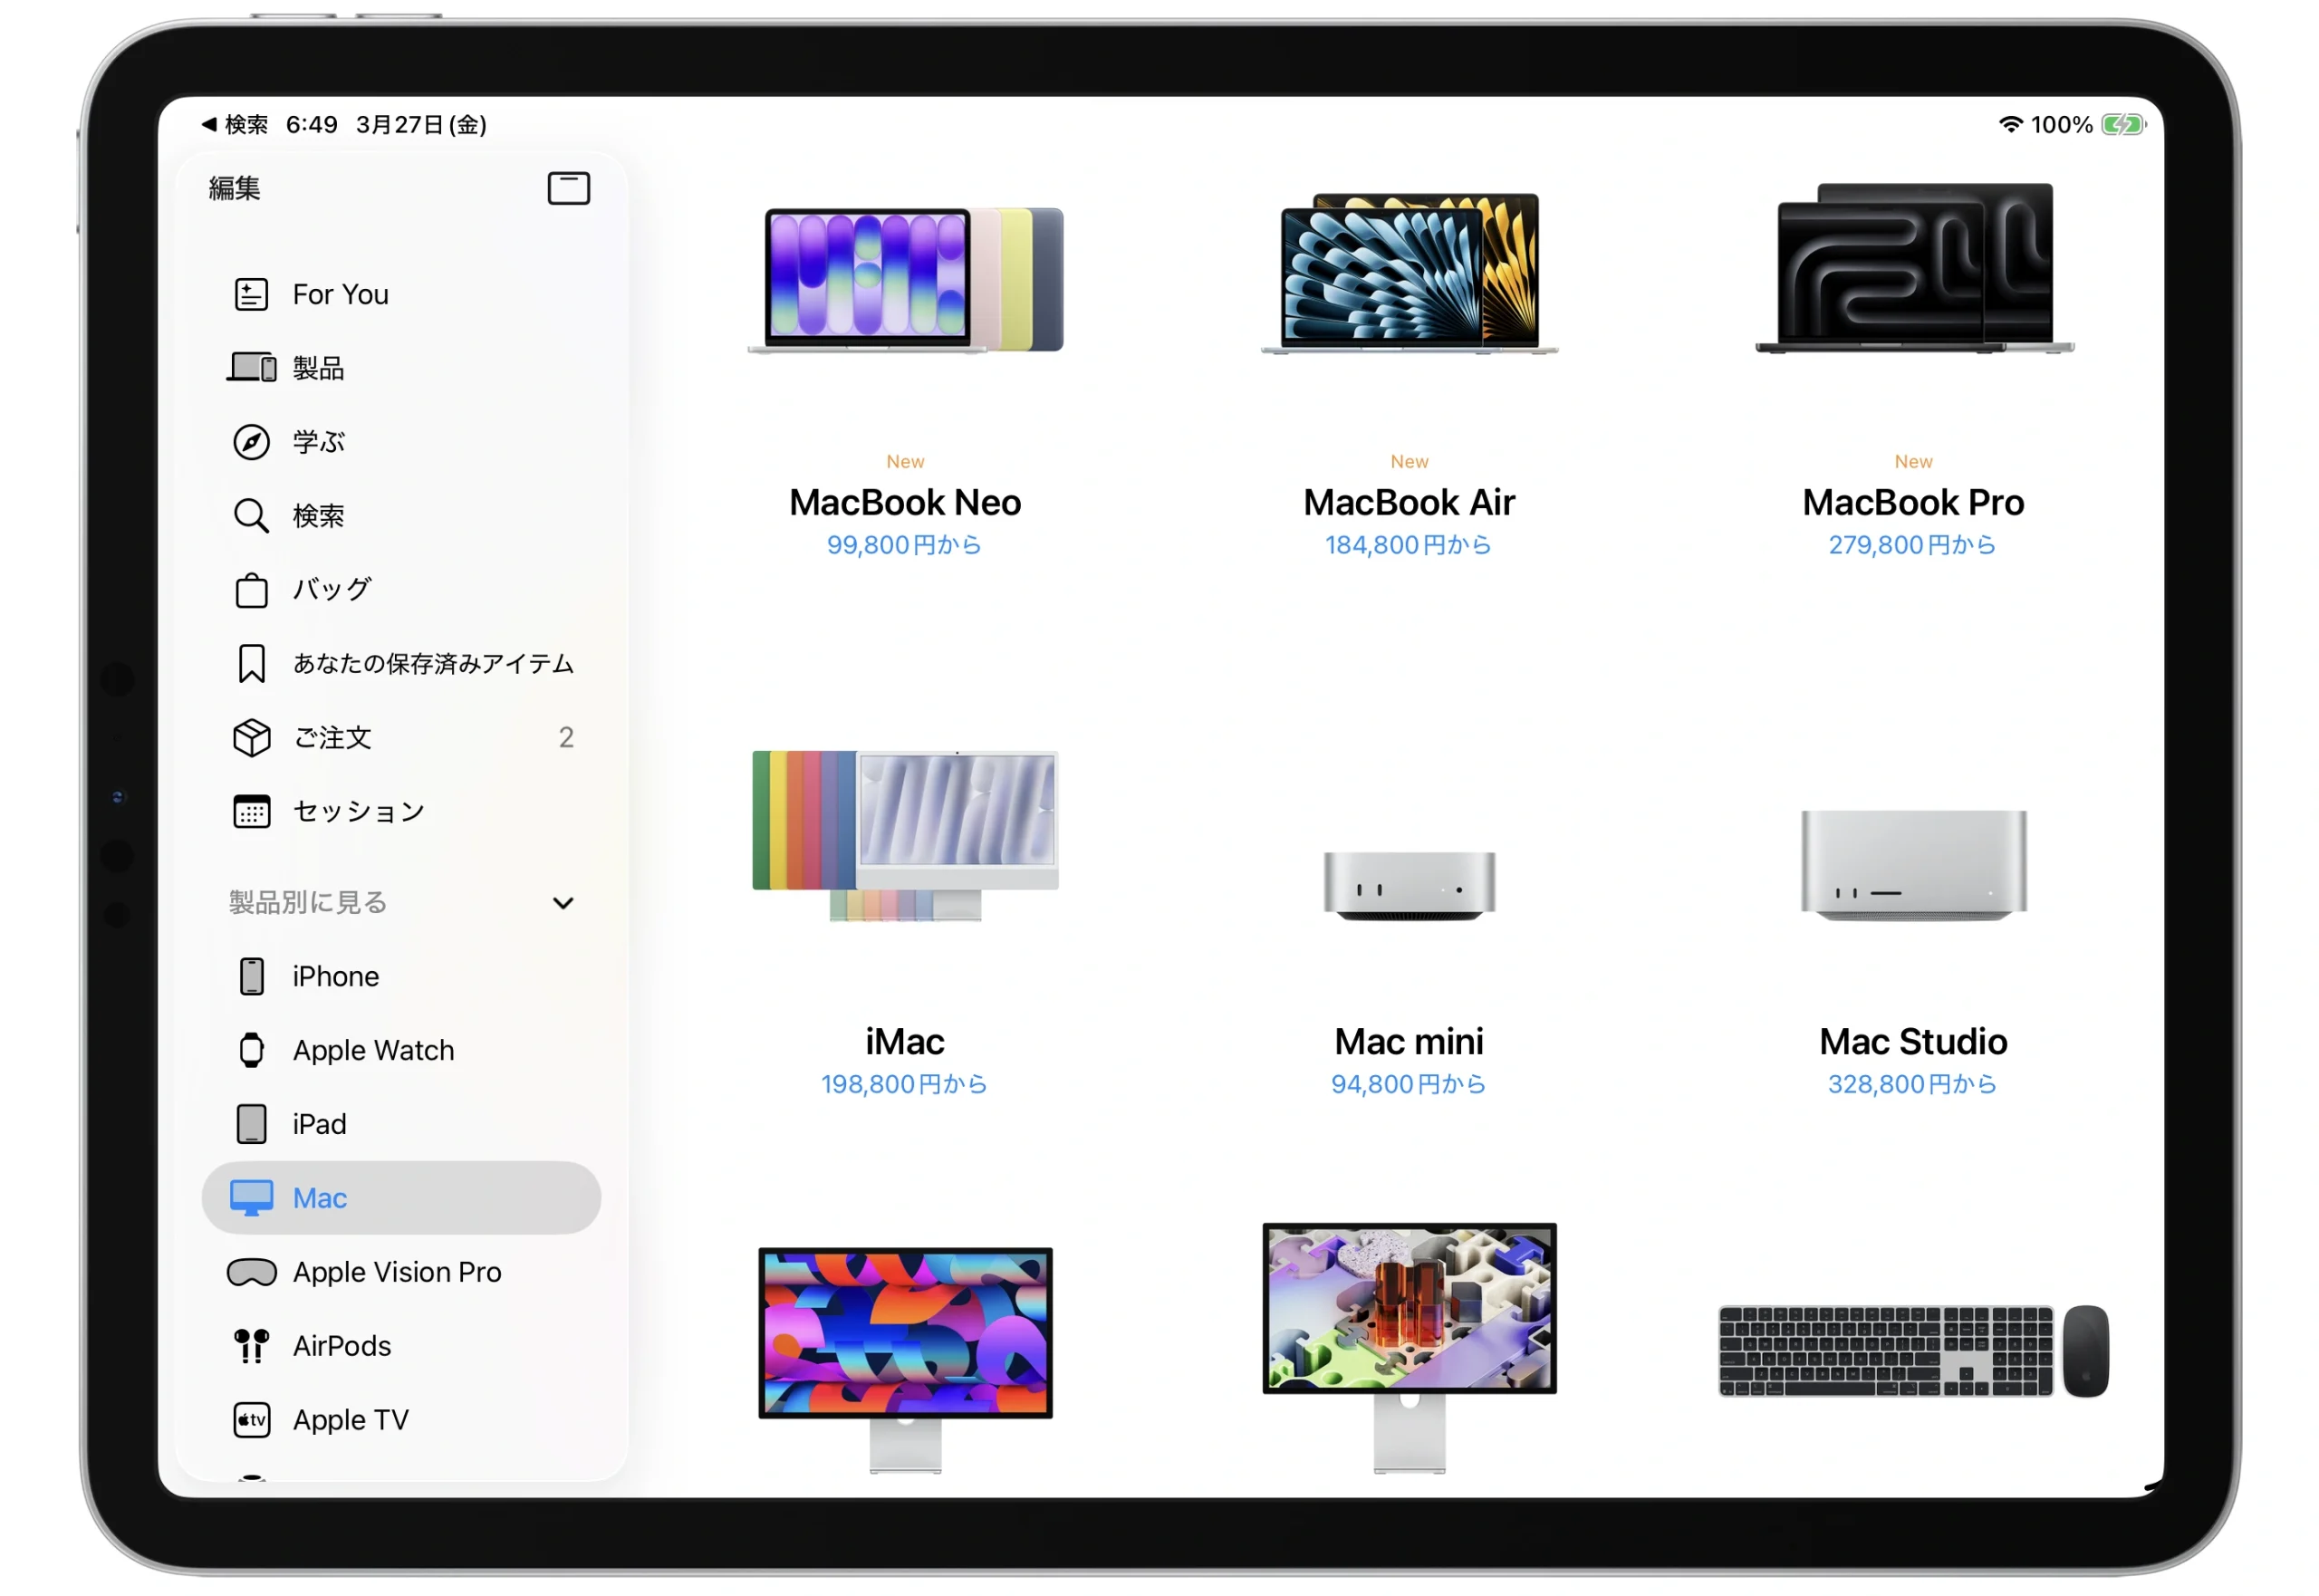
Task: Select iPhone in the product list
Action: [x=335, y=976]
